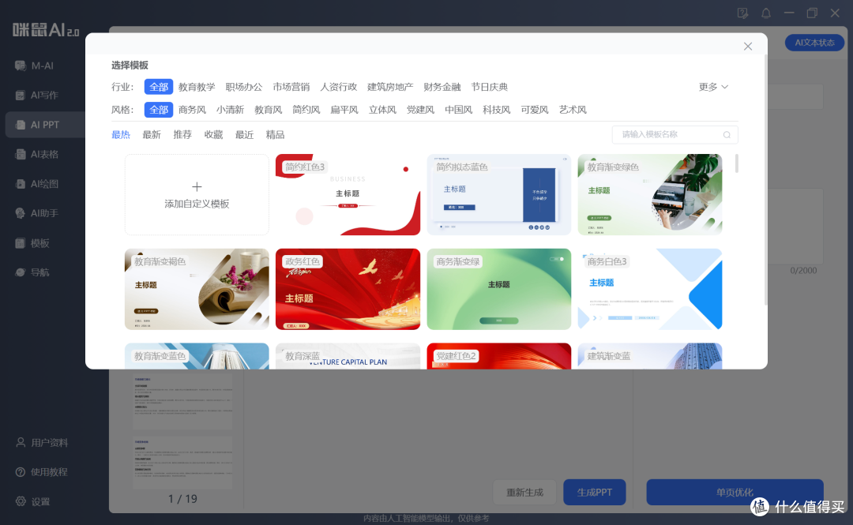Show 收藏 templates
Screen dimensions: 853x525
coord(214,135)
